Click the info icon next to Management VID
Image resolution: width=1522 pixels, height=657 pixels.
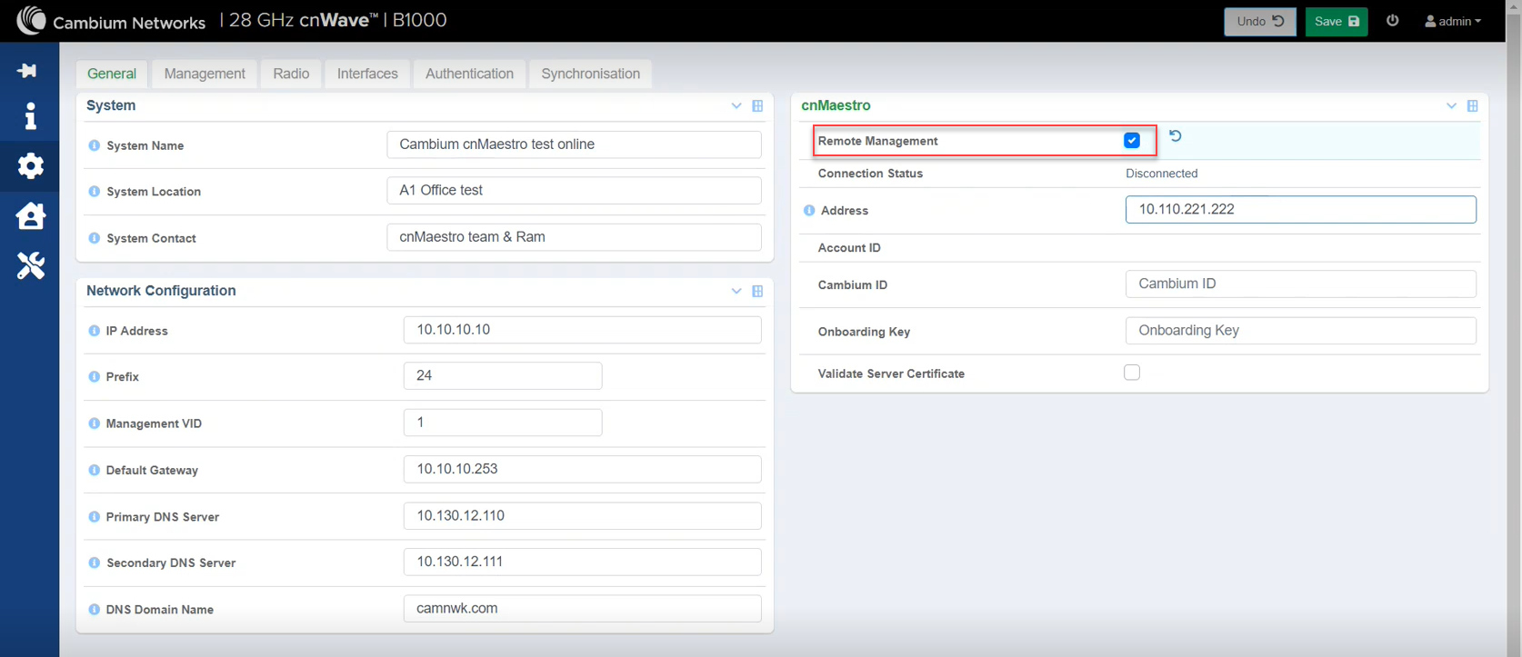pos(95,423)
